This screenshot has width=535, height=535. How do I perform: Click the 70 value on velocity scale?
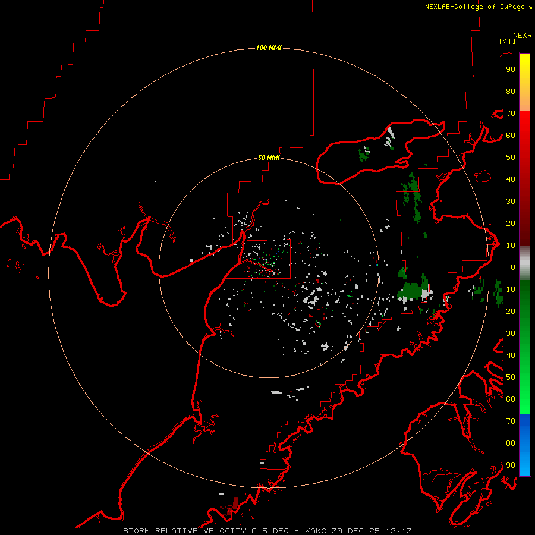(511, 114)
